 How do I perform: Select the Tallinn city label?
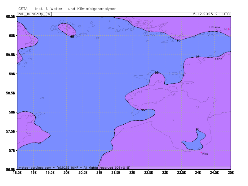click(x=217, y=59)
